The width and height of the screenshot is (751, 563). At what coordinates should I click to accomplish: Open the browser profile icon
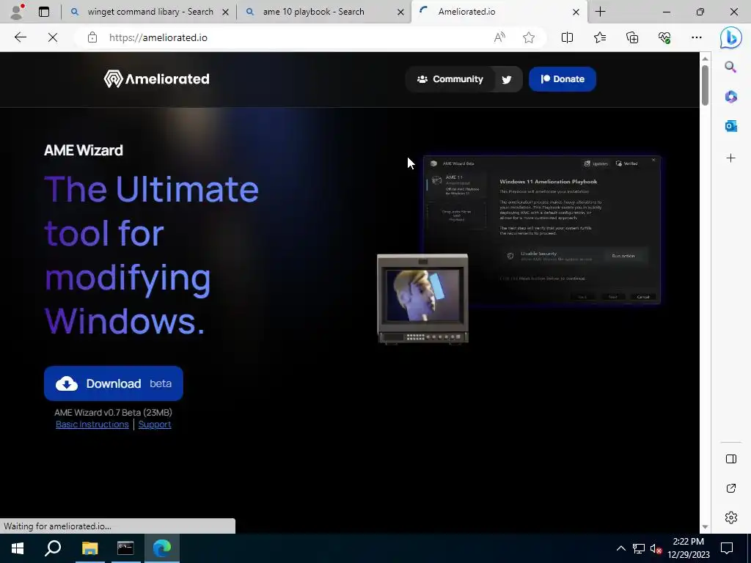pyautogui.click(x=18, y=12)
